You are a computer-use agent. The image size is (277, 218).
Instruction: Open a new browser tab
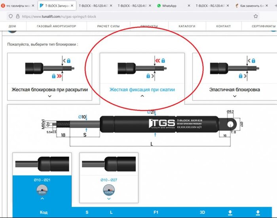(x=275, y=6)
